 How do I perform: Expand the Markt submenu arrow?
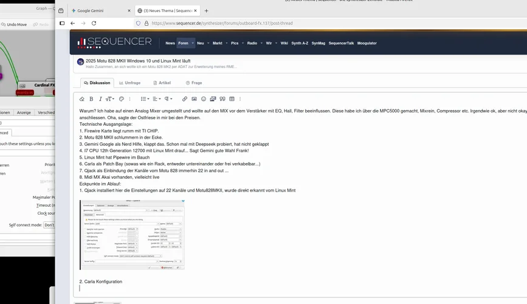[x=227, y=43]
